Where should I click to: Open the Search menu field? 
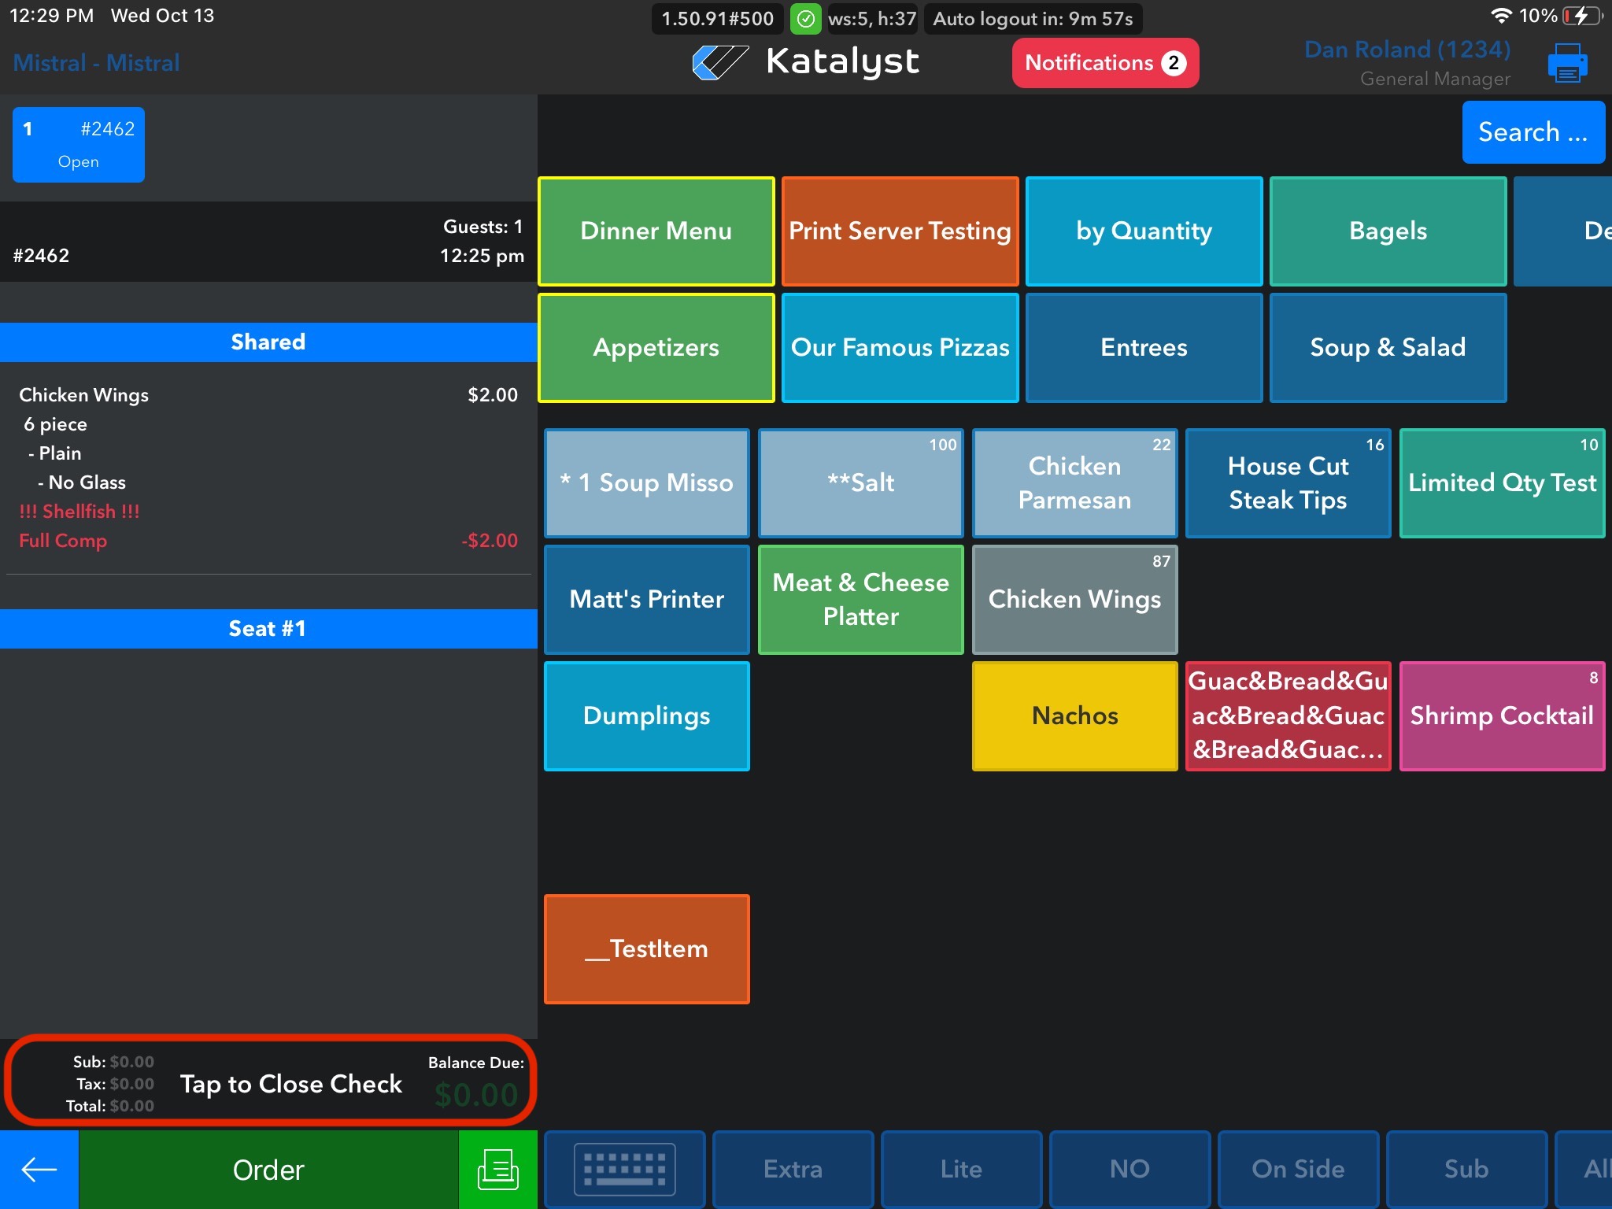point(1533,132)
